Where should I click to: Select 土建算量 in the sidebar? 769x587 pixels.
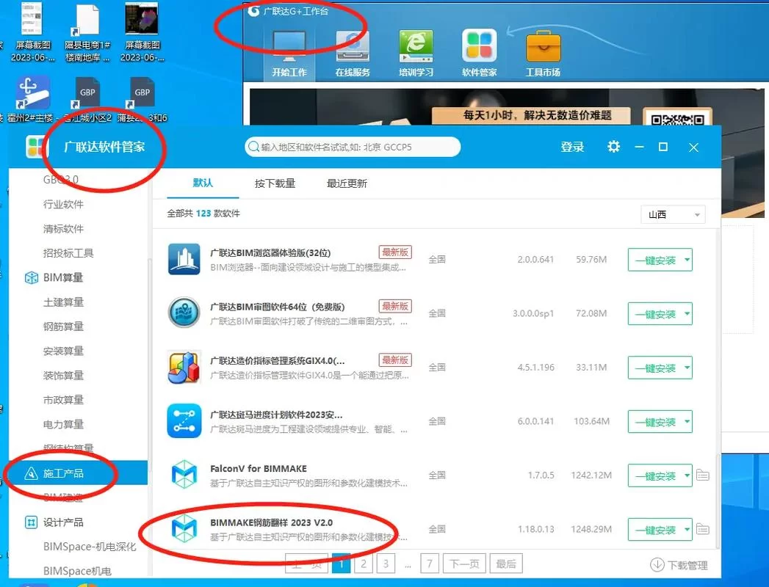(x=63, y=302)
